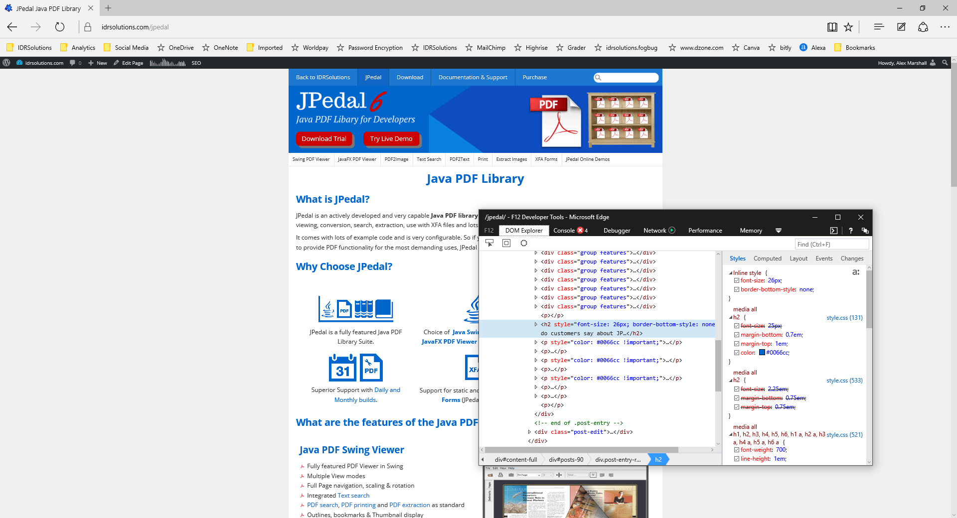Open the Edge Hub icon
The image size is (957, 518).
(879, 27)
